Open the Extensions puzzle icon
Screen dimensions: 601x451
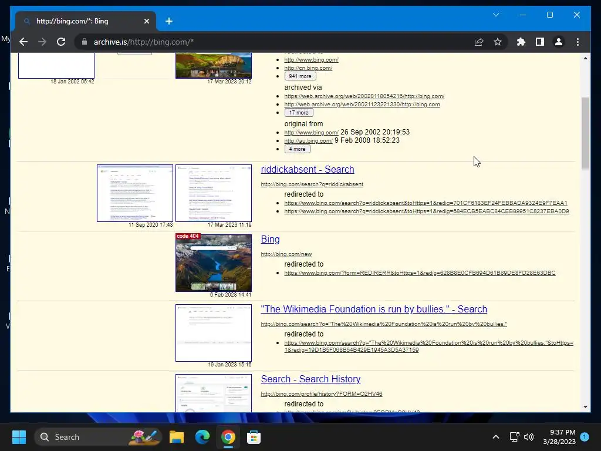click(521, 42)
